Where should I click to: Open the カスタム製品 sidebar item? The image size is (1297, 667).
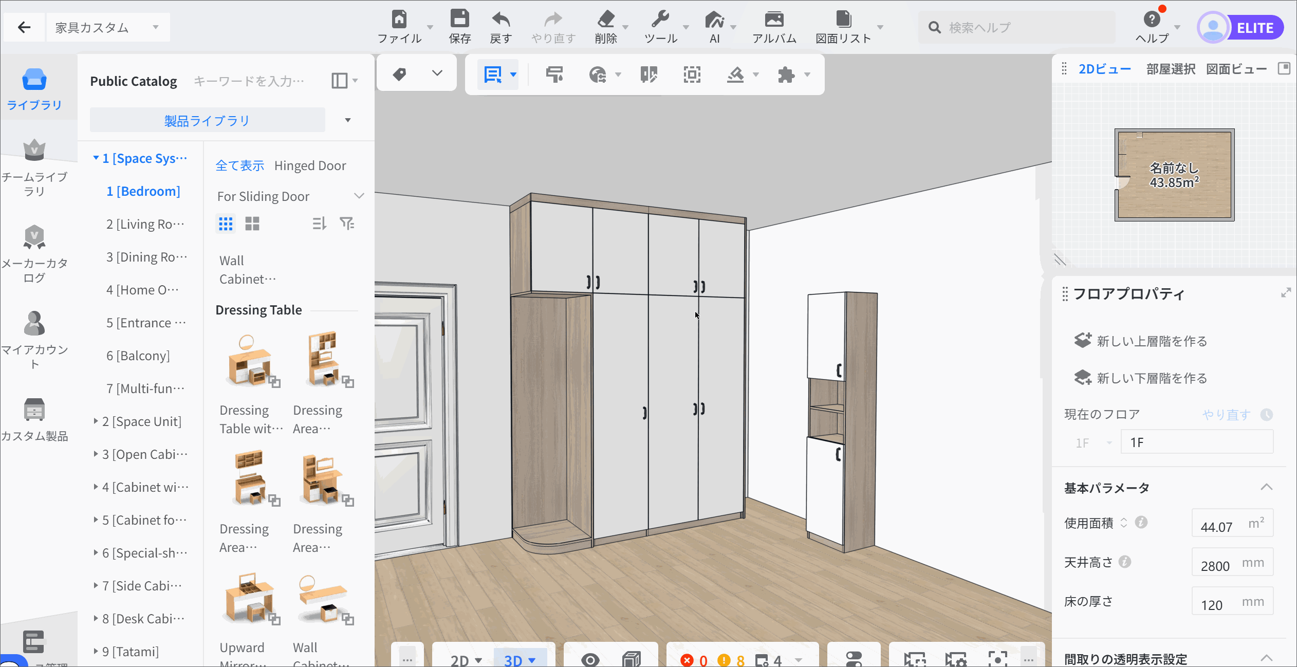pos(34,420)
